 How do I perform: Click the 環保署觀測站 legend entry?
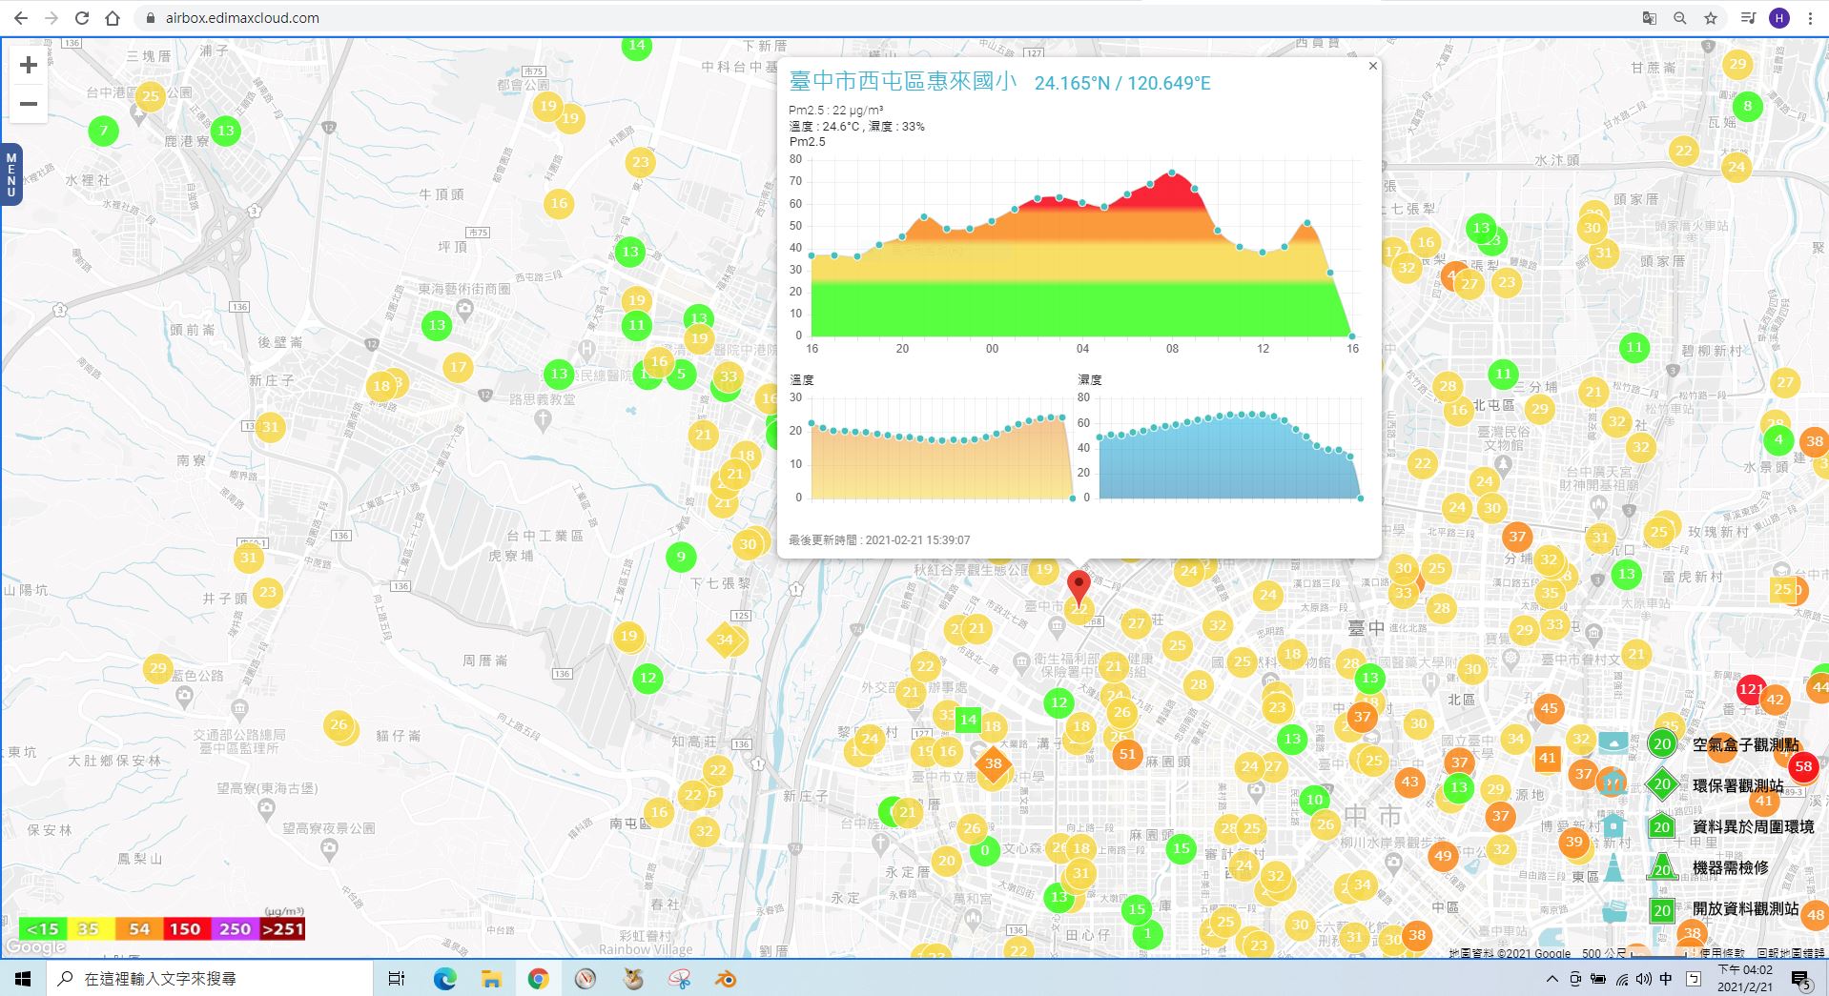click(1737, 785)
